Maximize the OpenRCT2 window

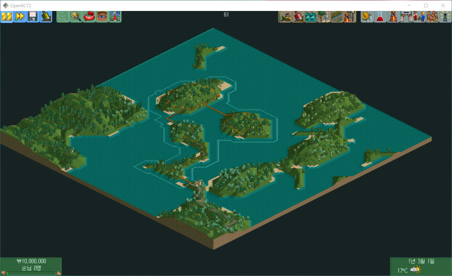coord(426,5)
